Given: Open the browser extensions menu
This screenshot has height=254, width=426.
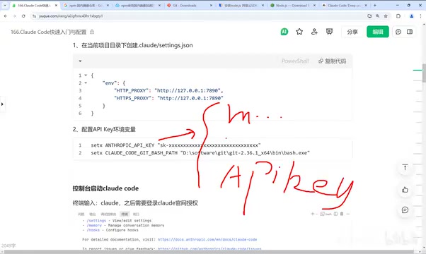Looking at the screenshot, I should (x=398, y=16).
